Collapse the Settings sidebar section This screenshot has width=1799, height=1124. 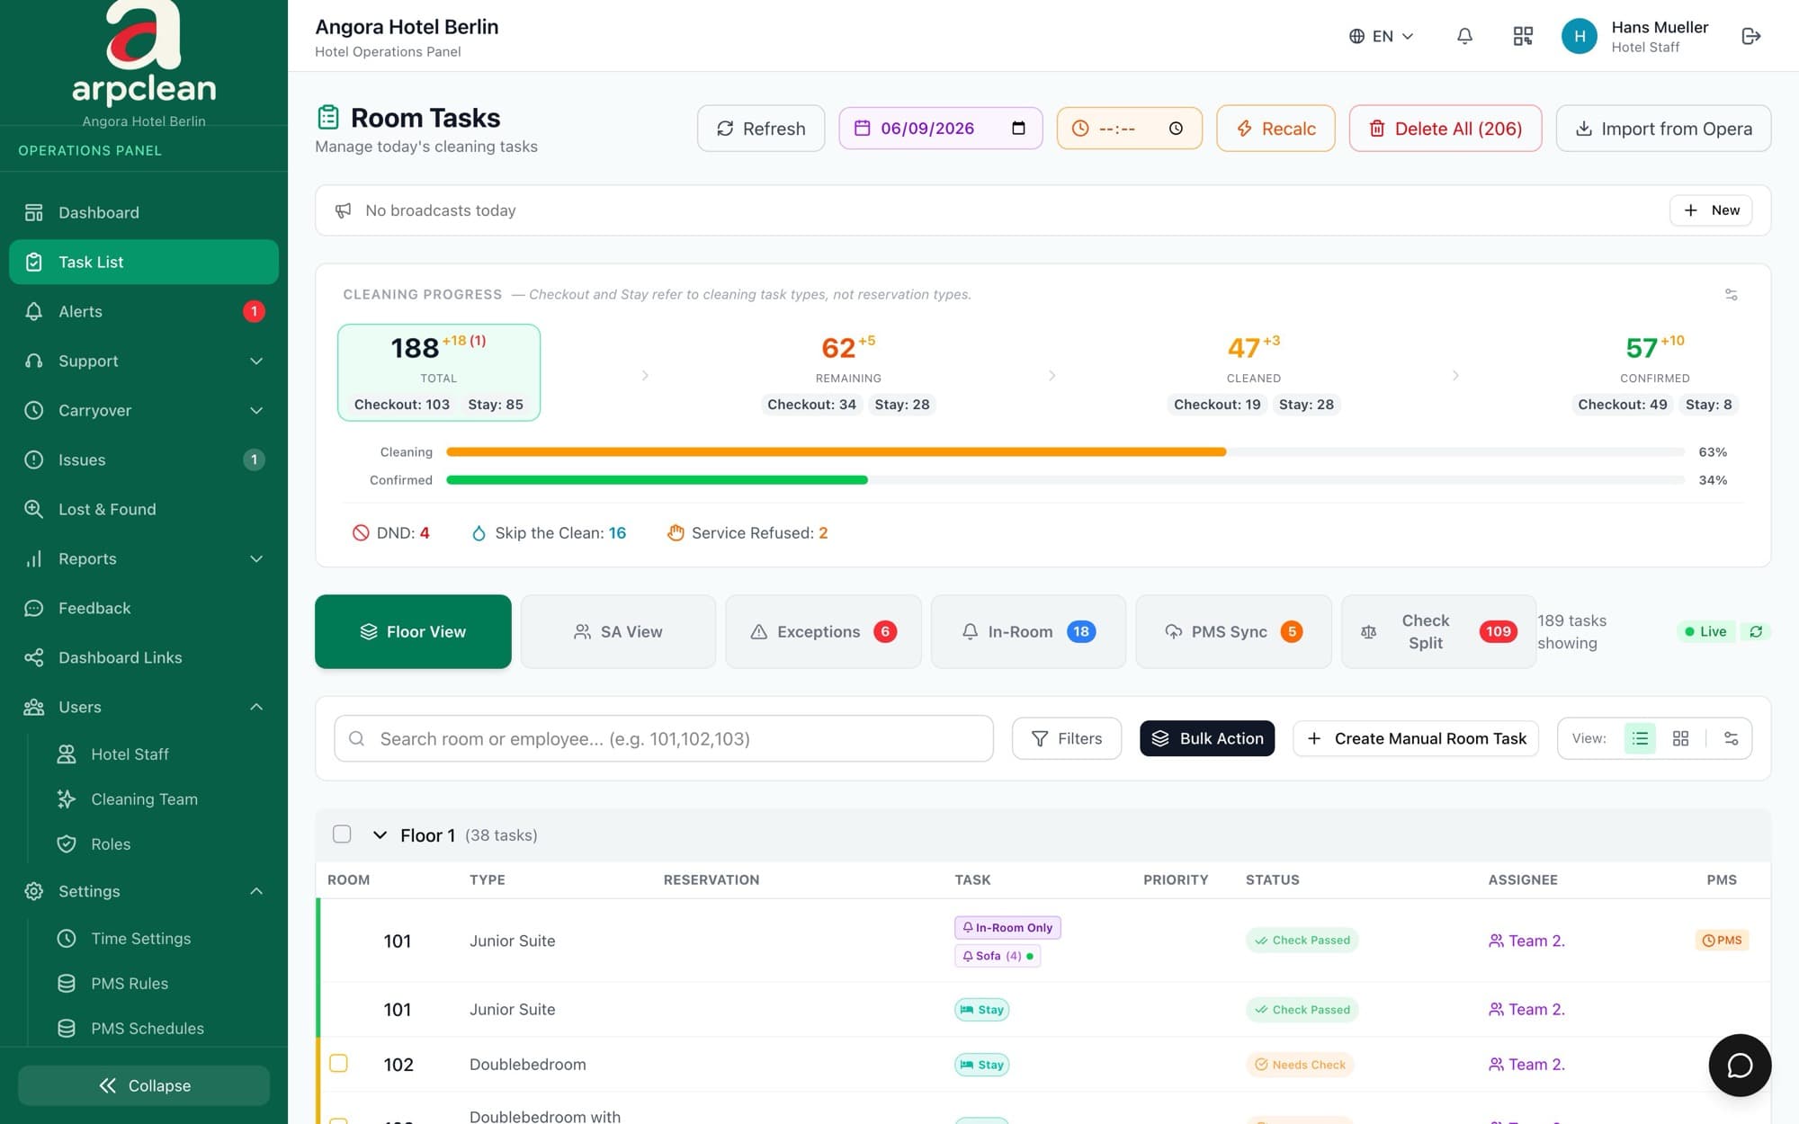coord(144,891)
